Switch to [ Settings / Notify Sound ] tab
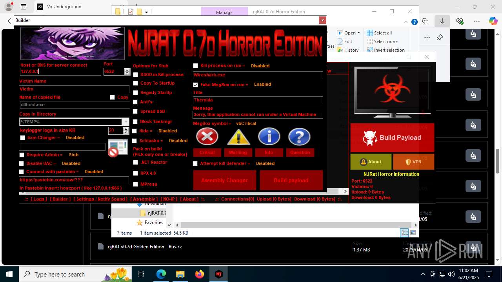Viewport: 502px width, 282px height. click(x=100, y=199)
